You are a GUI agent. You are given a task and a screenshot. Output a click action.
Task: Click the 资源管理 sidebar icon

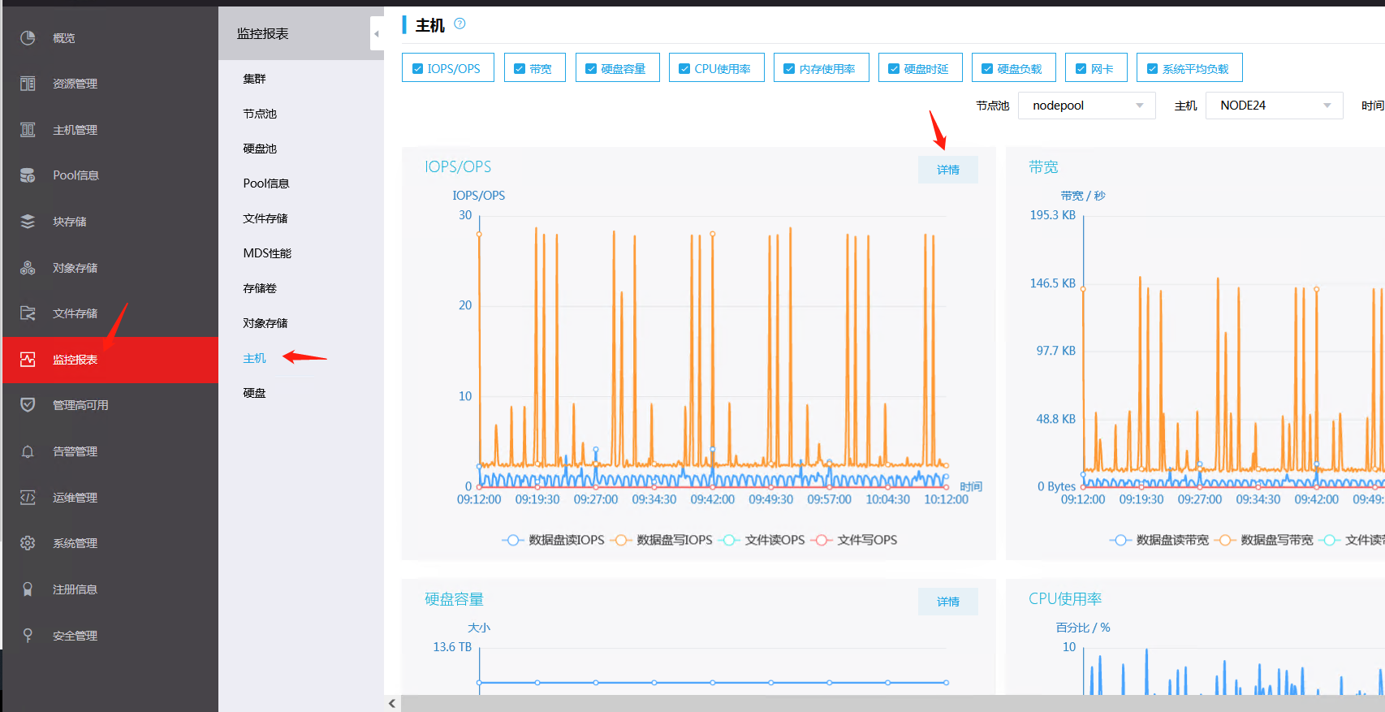click(28, 84)
